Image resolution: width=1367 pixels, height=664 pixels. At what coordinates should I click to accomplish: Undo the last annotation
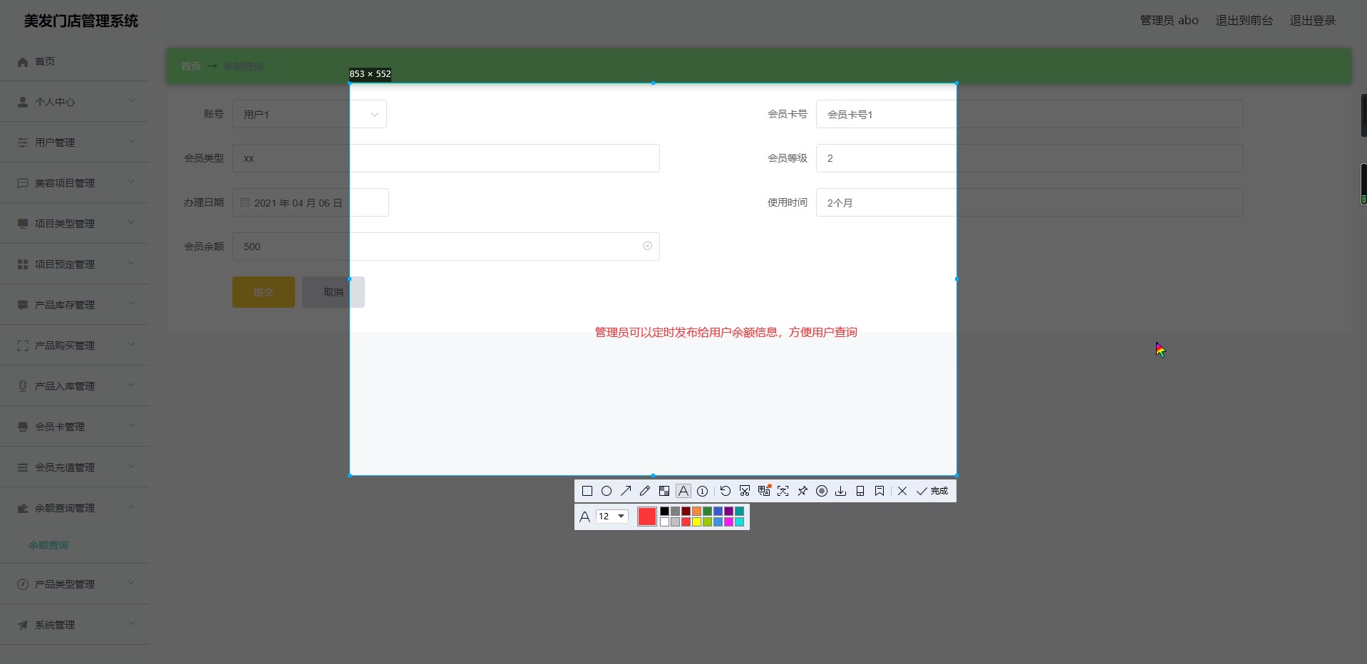[726, 491]
